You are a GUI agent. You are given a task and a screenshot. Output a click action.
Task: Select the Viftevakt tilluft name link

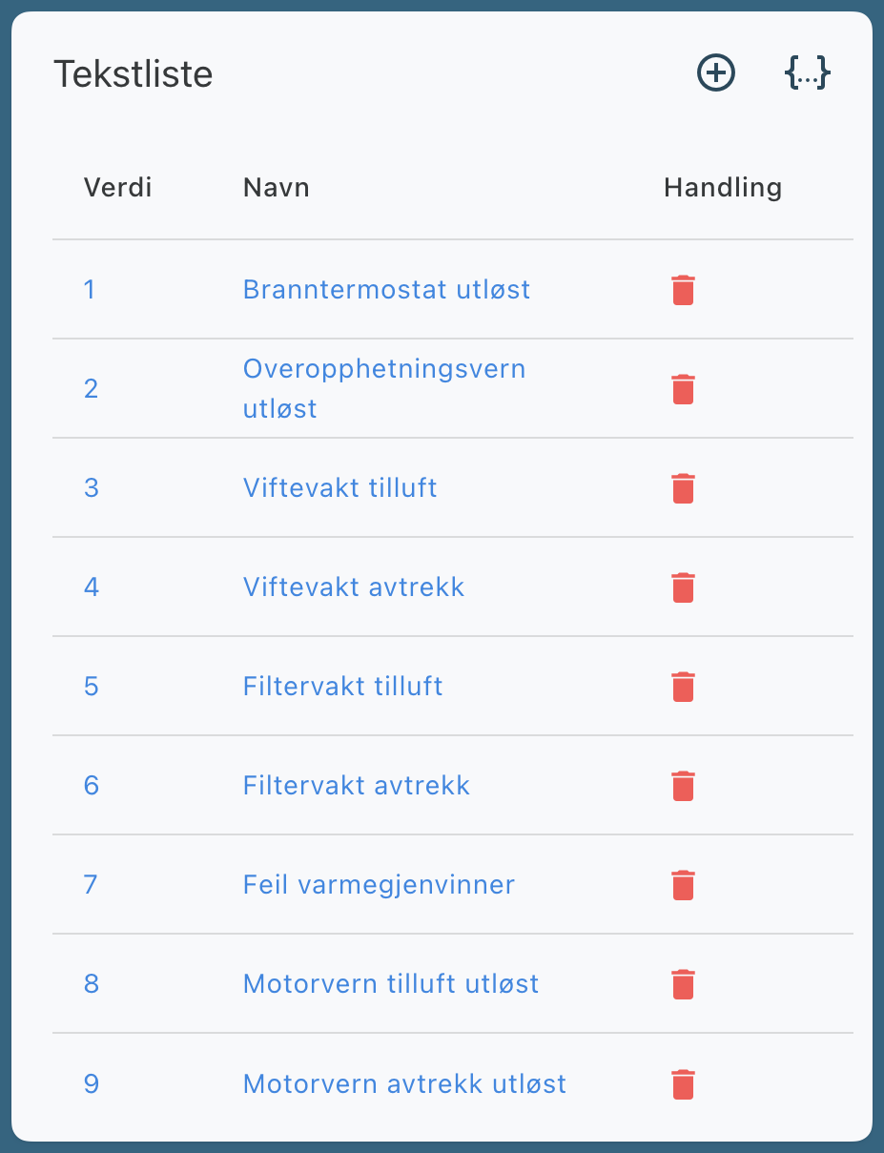[x=339, y=488]
